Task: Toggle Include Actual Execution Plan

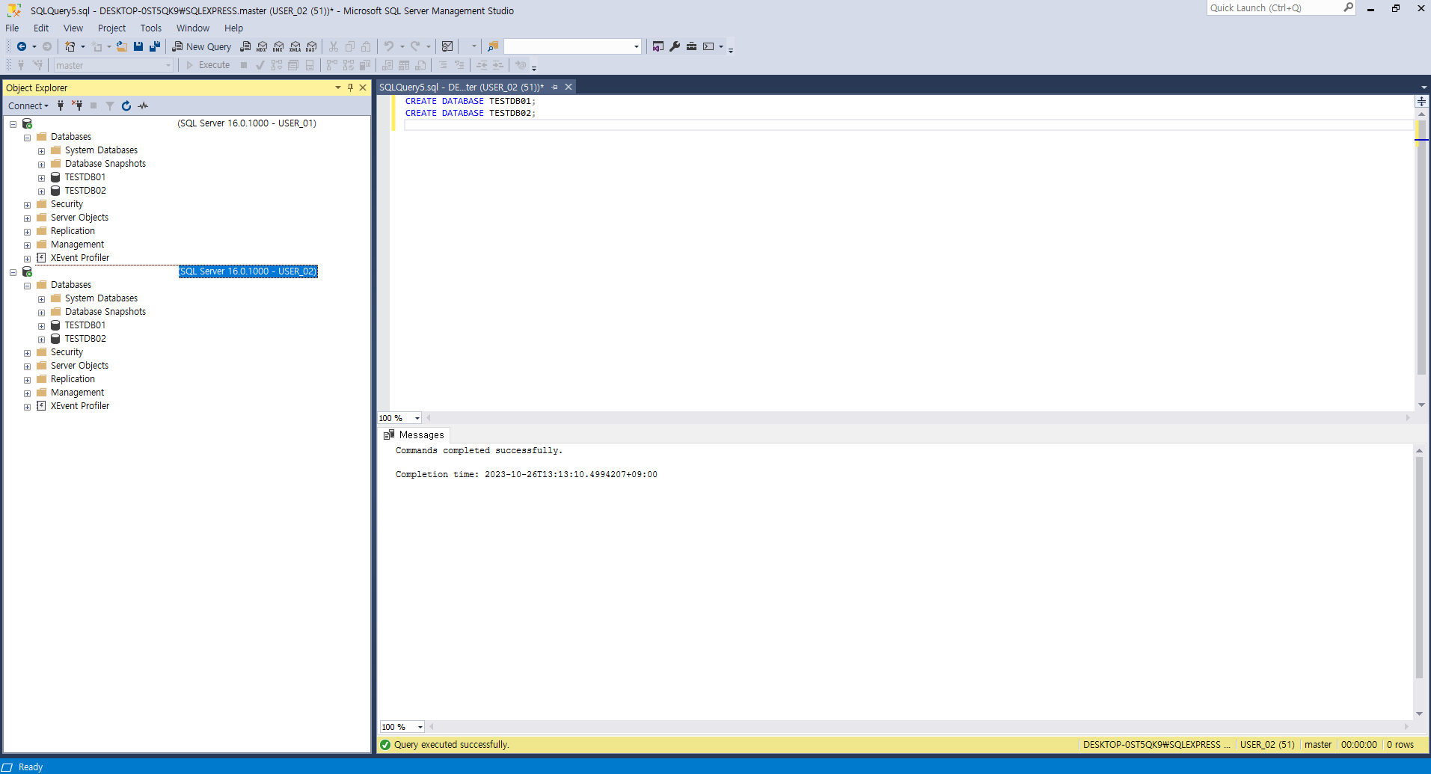Action: click(332, 65)
